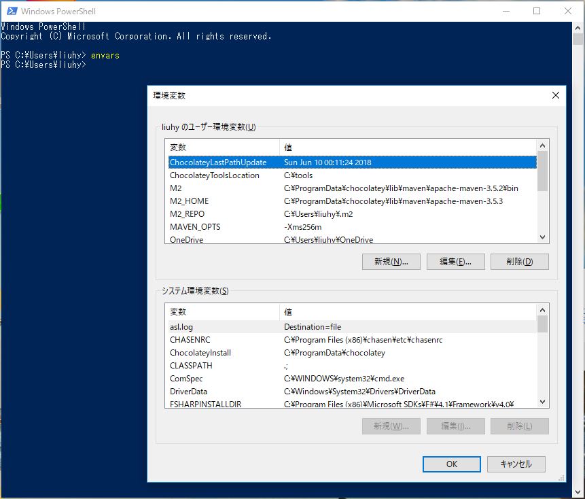Close the Windows PowerShell window
The height and width of the screenshot is (499, 585).
(x=567, y=11)
